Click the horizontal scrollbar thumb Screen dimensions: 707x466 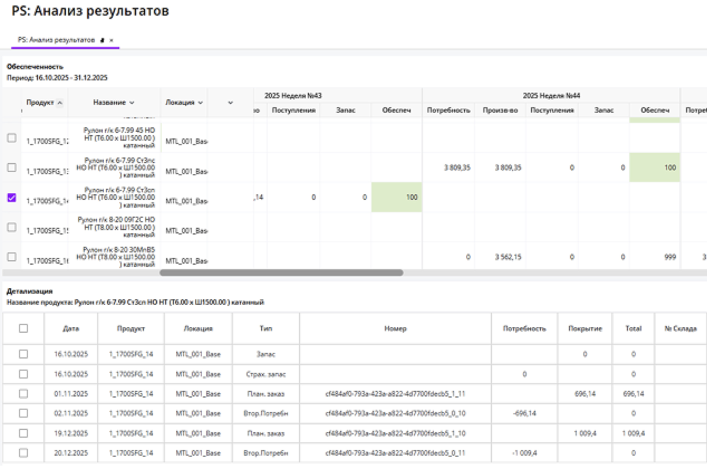tap(281, 273)
